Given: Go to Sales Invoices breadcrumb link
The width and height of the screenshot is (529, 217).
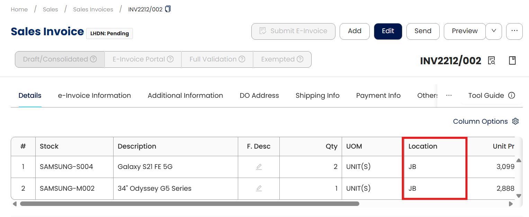Looking at the screenshot, I should pyautogui.click(x=93, y=9).
